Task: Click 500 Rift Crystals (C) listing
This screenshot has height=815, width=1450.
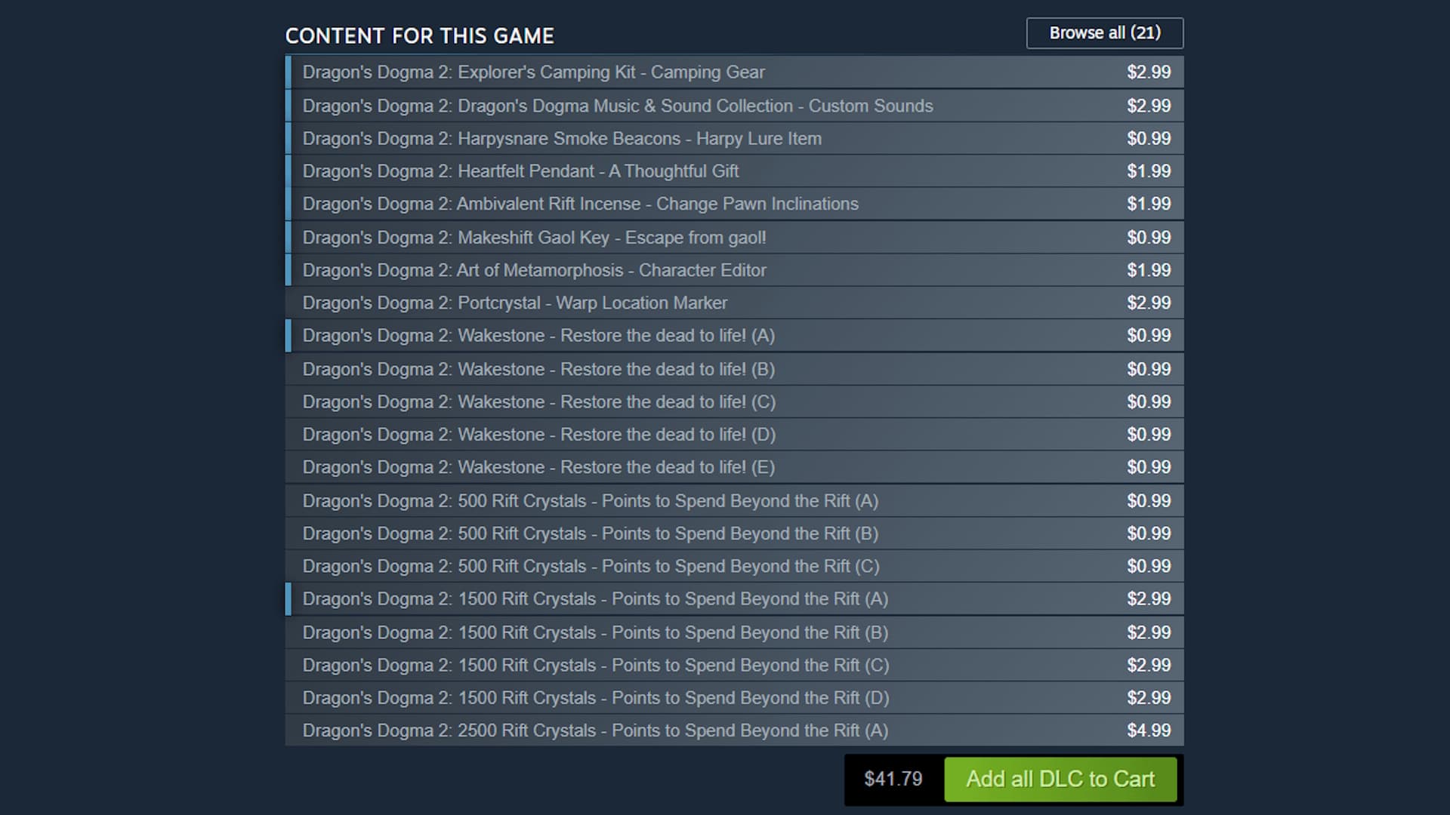Action: [x=590, y=566]
